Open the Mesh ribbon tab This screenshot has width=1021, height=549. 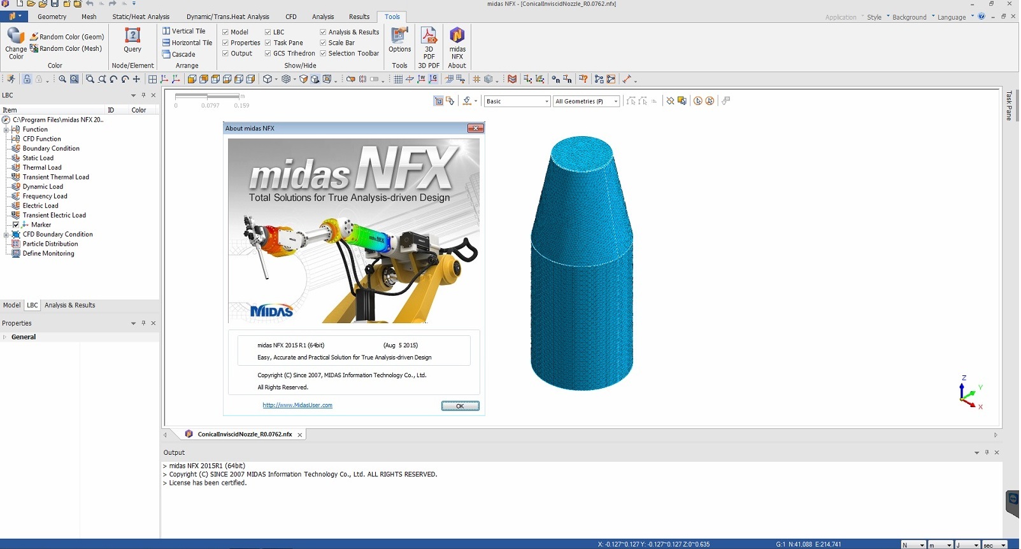89,17
